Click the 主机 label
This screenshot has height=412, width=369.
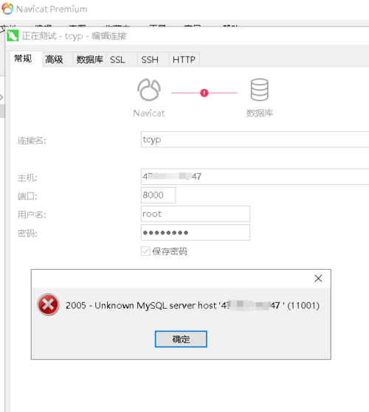tap(27, 178)
